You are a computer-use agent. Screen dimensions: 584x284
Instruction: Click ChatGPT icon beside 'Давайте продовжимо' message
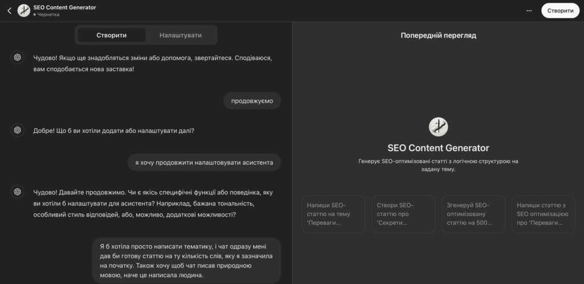point(18,192)
